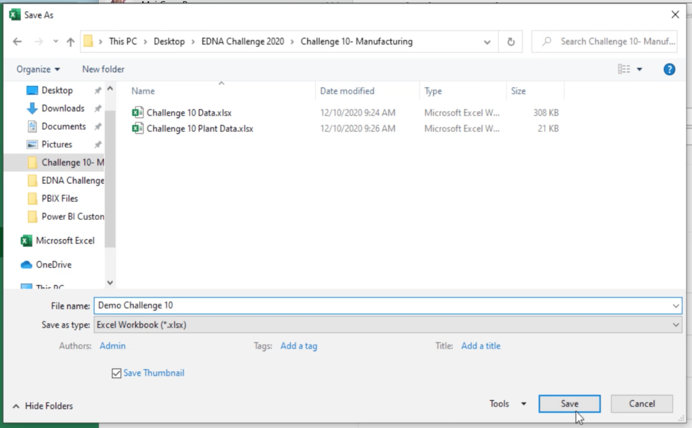The image size is (692, 428).
Task: Open the view options dropdown arrow
Action: tap(640, 69)
